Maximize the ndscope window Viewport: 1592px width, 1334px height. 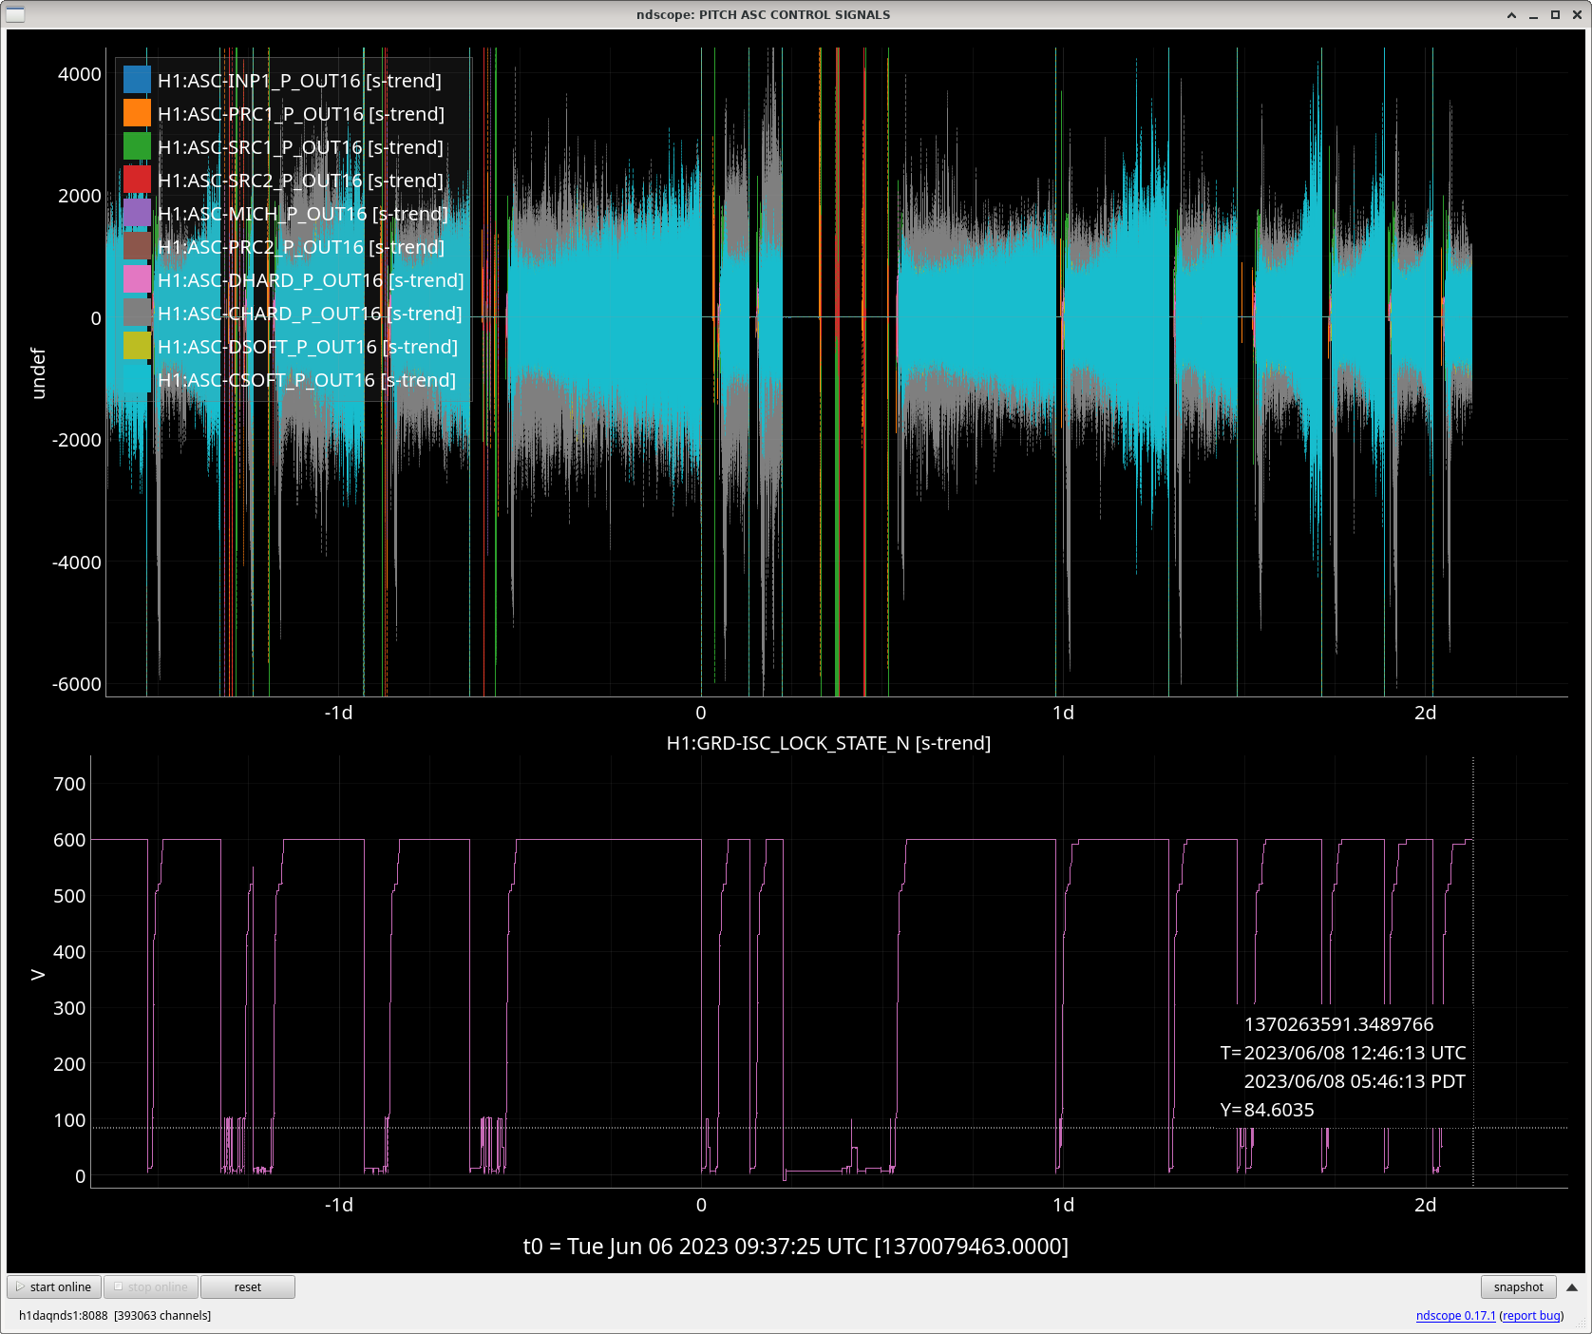(1555, 14)
